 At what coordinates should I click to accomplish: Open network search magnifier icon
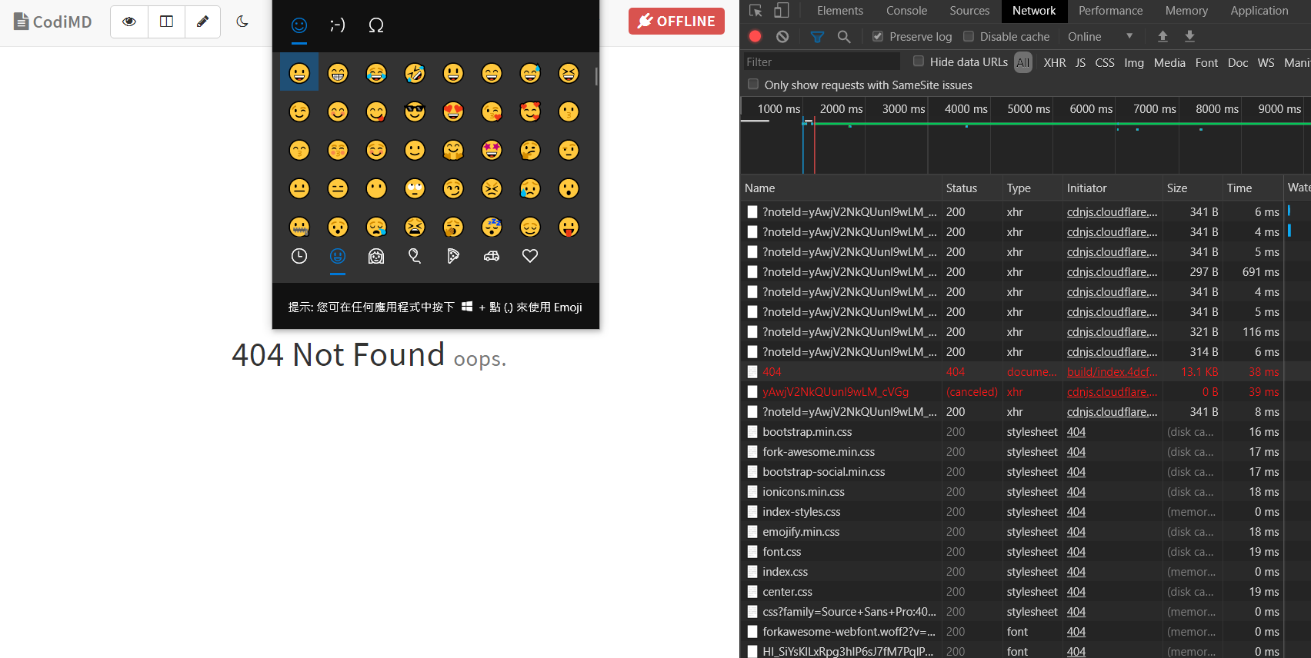click(x=844, y=36)
